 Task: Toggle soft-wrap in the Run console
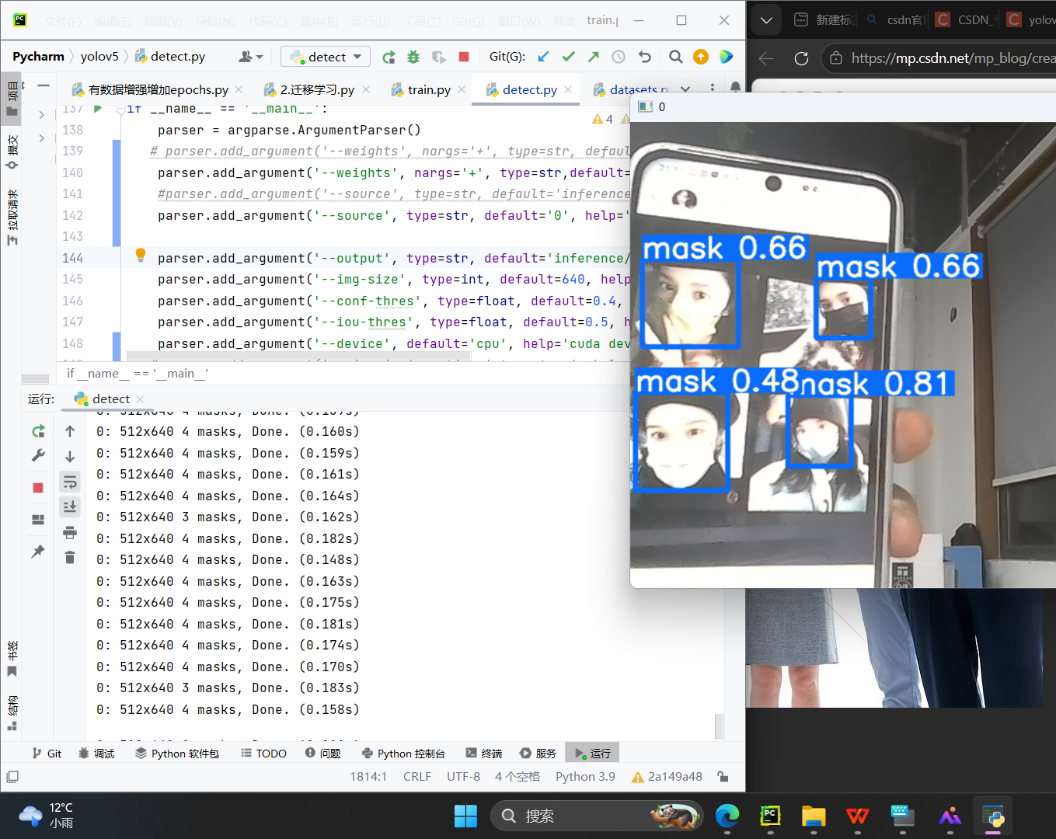[70, 482]
